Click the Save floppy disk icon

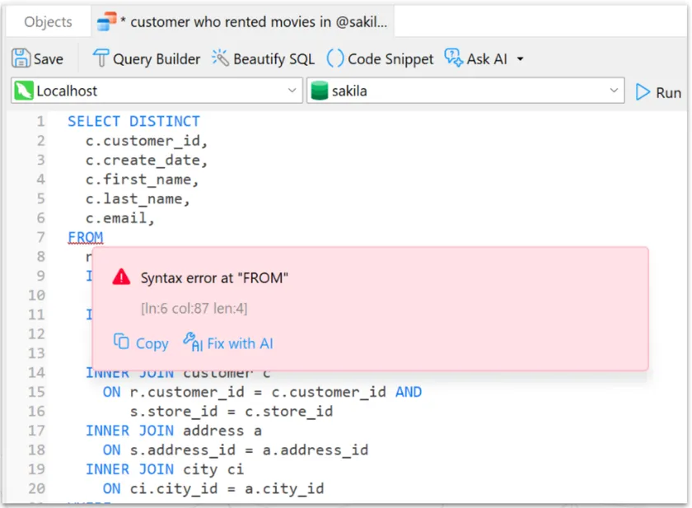pyautogui.click(x=21, y=58)
